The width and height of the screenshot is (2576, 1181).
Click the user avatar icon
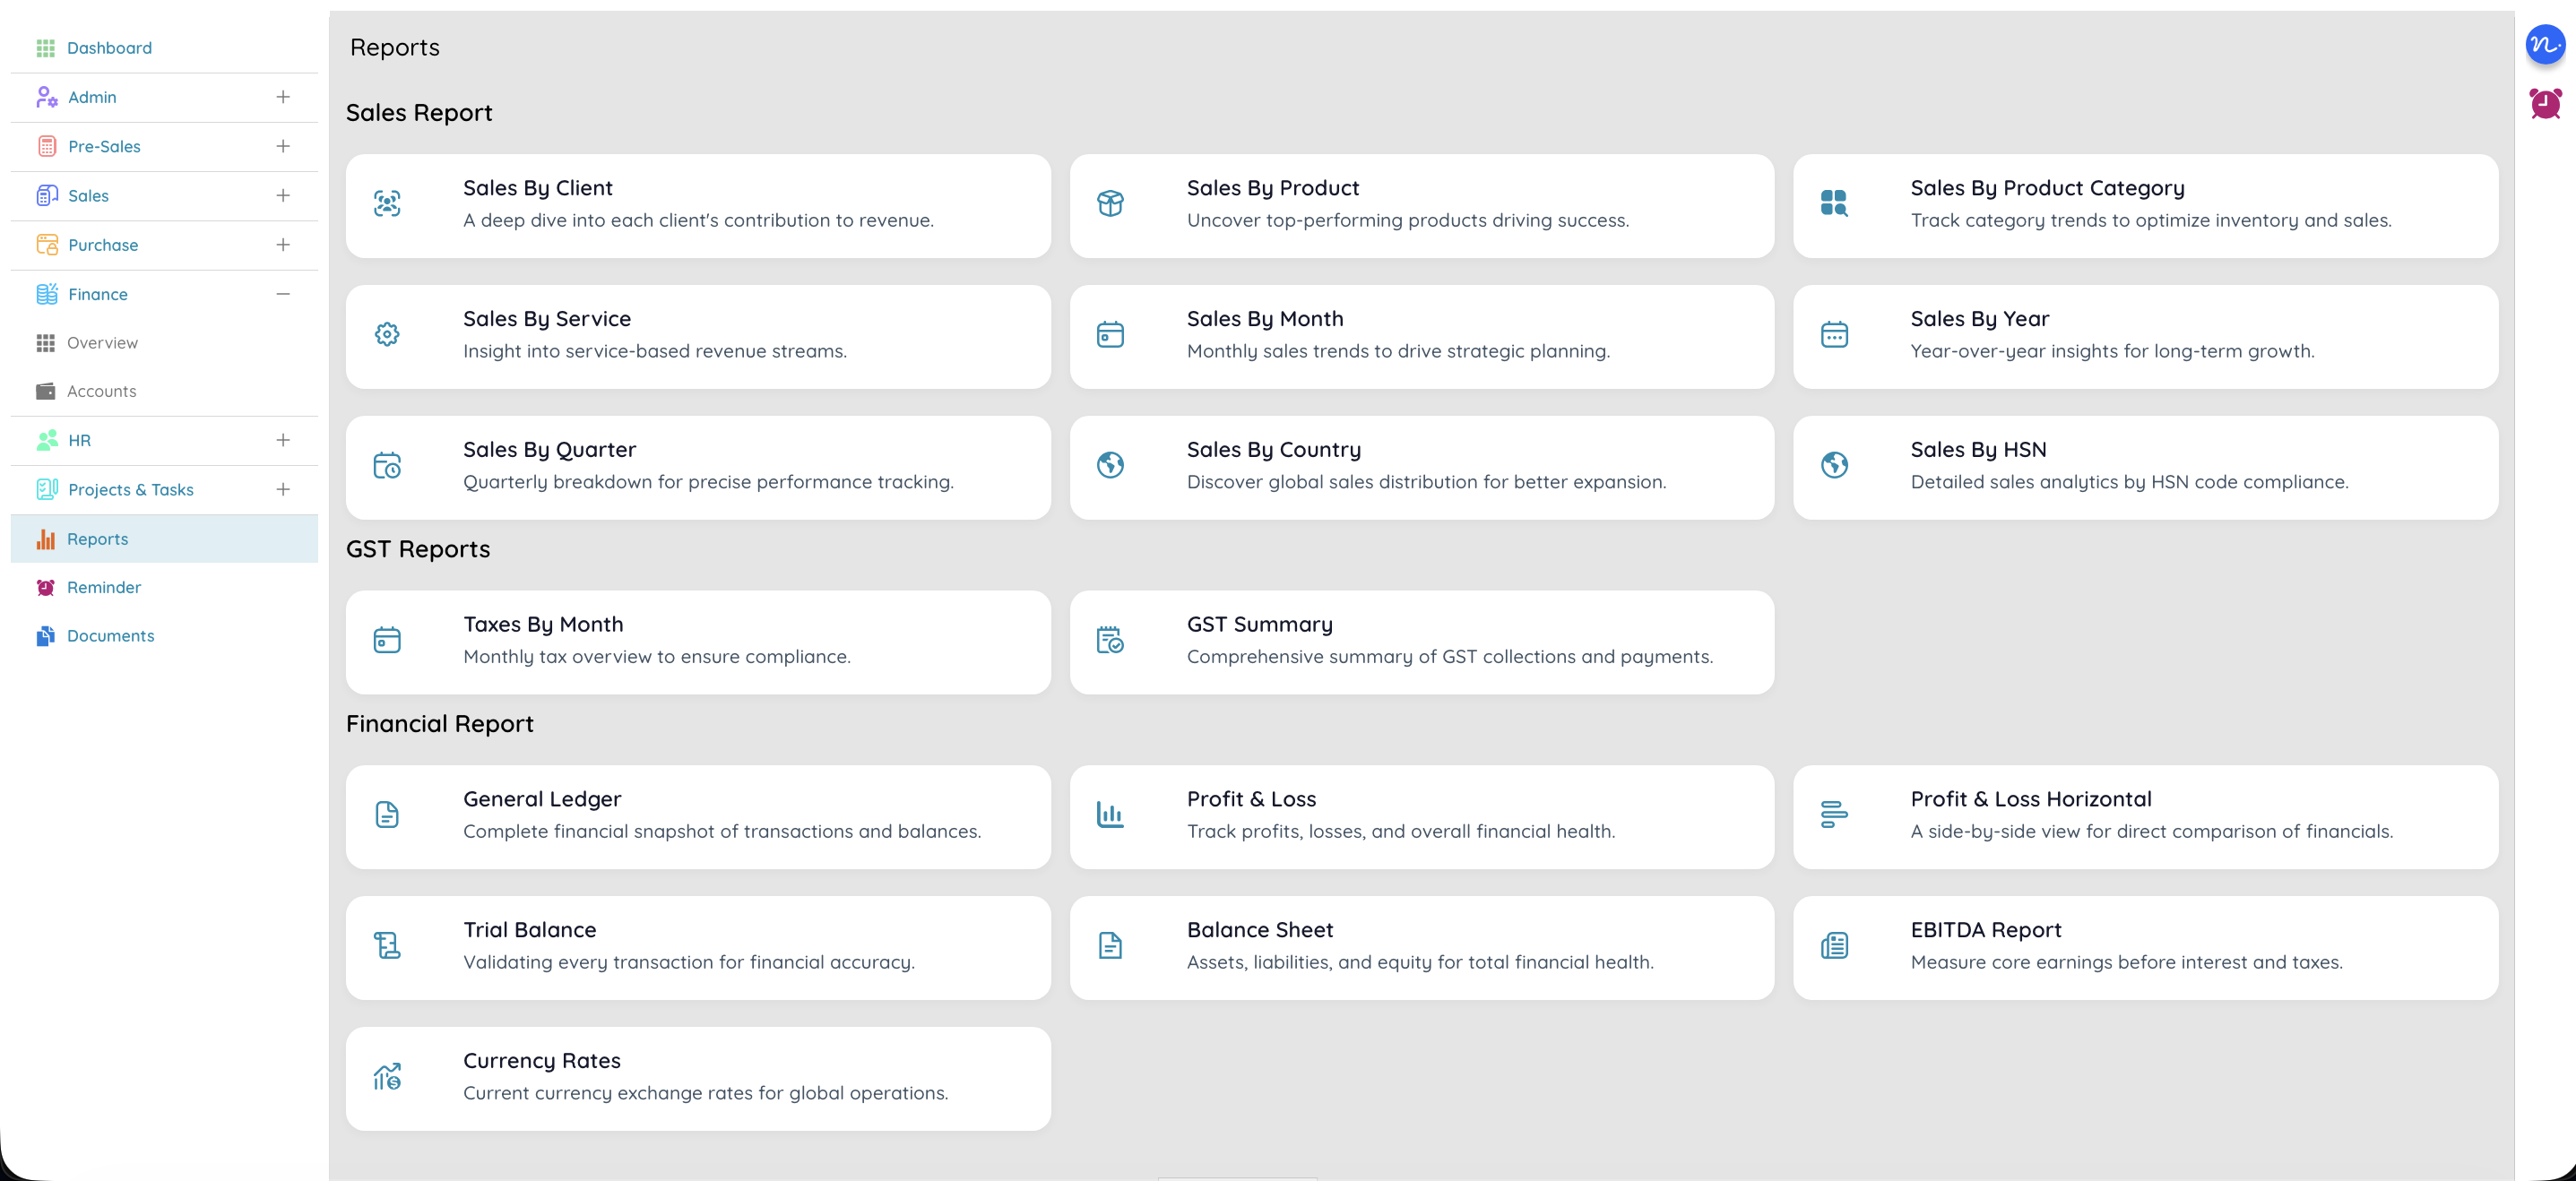pos(2544,45)
